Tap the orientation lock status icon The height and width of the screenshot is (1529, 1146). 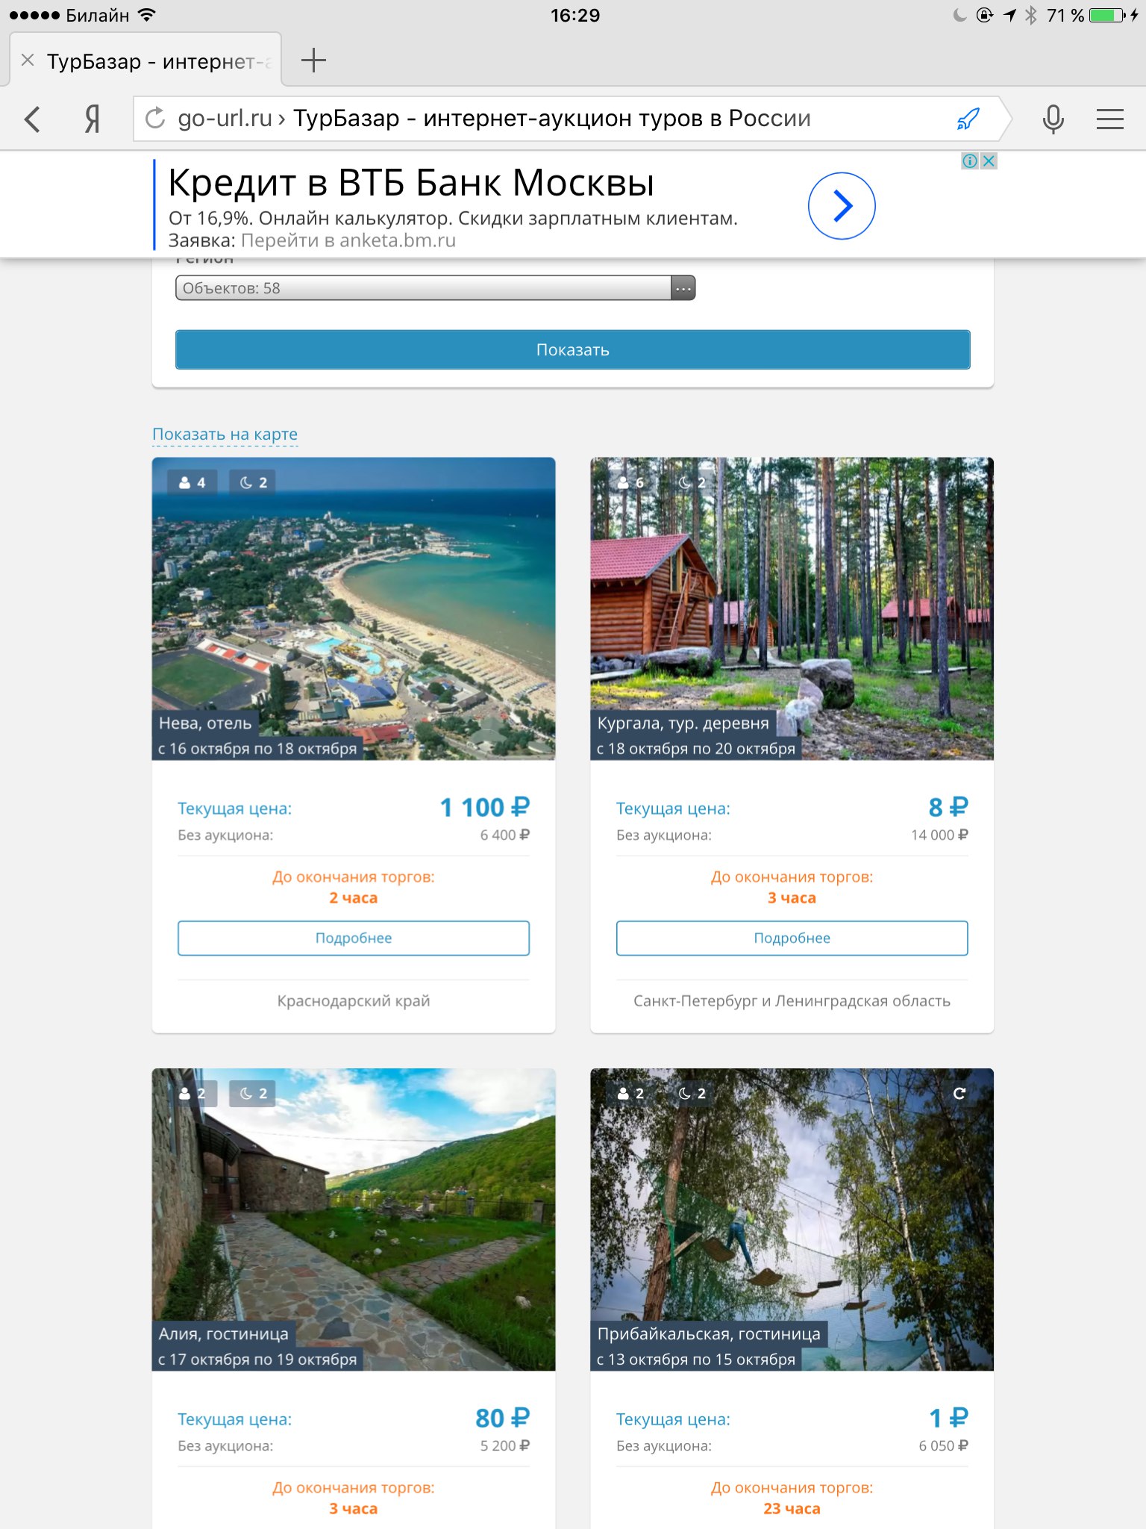click(x=985, y=15)
